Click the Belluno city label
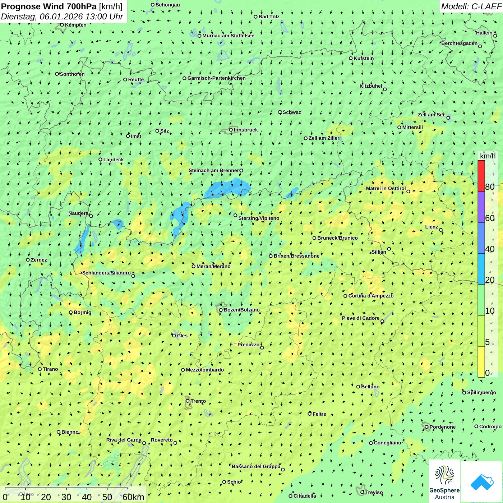This screenshot has width=503, height=503. tap(370, 387)
